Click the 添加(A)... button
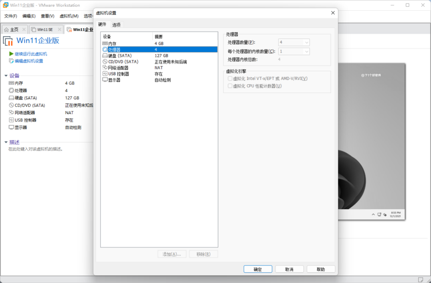The height and width of the screenshot is (283, 431). [x=172, y=254]
